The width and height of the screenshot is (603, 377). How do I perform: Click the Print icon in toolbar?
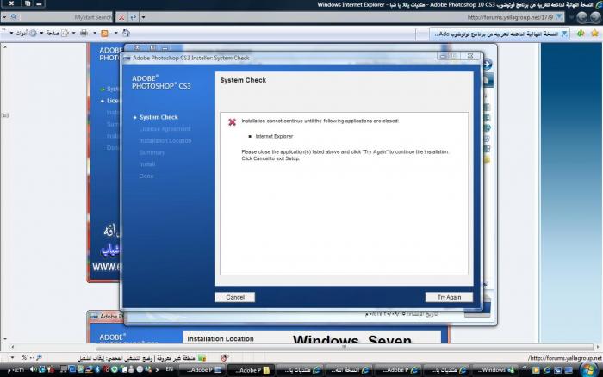click(x=84, y=34)
